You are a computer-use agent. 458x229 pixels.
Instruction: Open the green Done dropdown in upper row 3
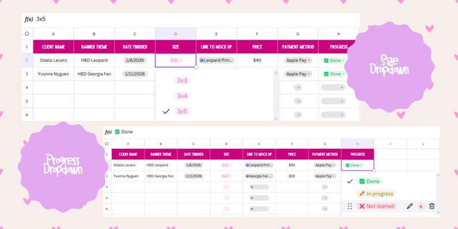[333, 74]
